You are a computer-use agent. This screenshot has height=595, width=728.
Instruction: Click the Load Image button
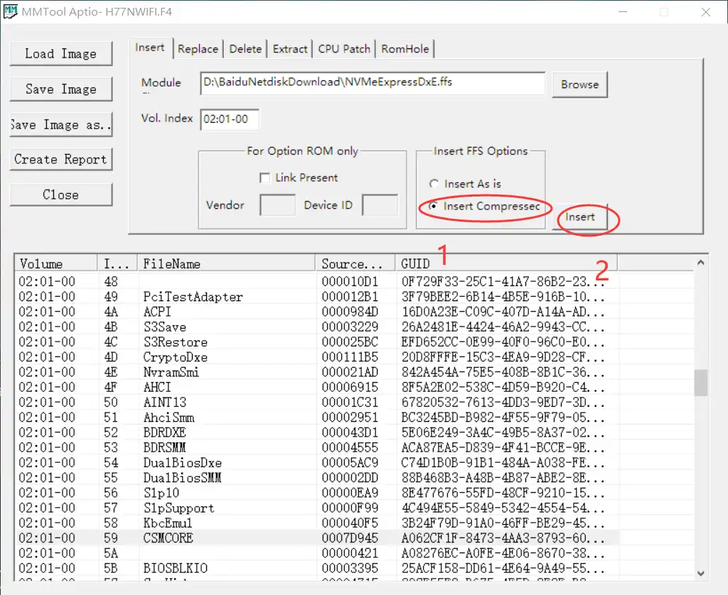[60, 53]
